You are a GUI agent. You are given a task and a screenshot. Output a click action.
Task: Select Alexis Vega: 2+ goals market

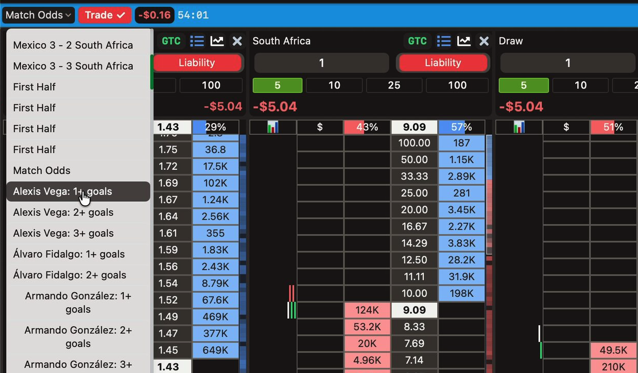coord(78,212)
